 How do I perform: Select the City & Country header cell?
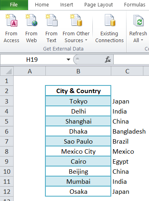tap(78, 91)
